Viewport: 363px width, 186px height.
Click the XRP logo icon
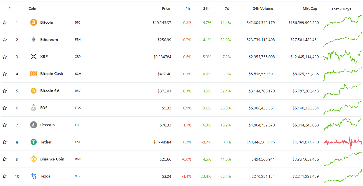(33, 57)
